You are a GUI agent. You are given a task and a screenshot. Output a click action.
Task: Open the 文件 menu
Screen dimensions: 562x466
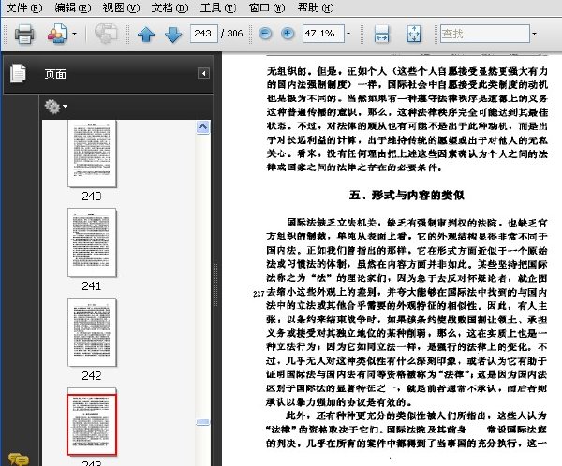(24, 7)
